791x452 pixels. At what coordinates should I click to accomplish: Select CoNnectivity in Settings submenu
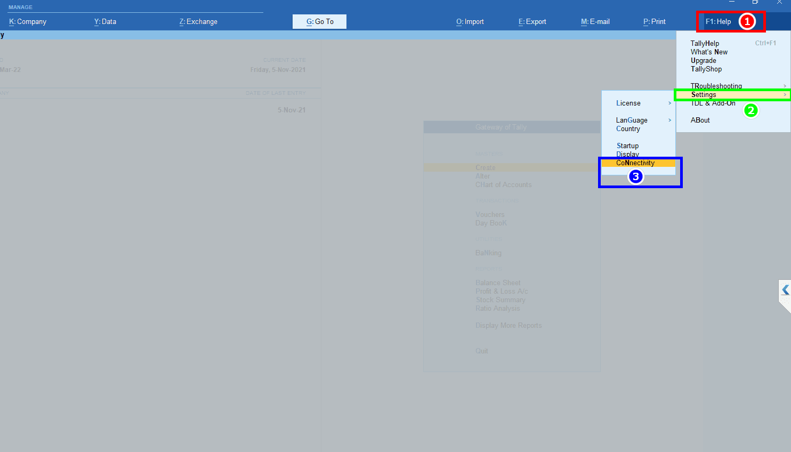click(639, 163)
